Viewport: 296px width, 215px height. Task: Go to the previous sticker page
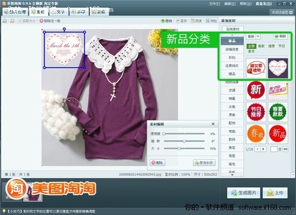point(258,149)
